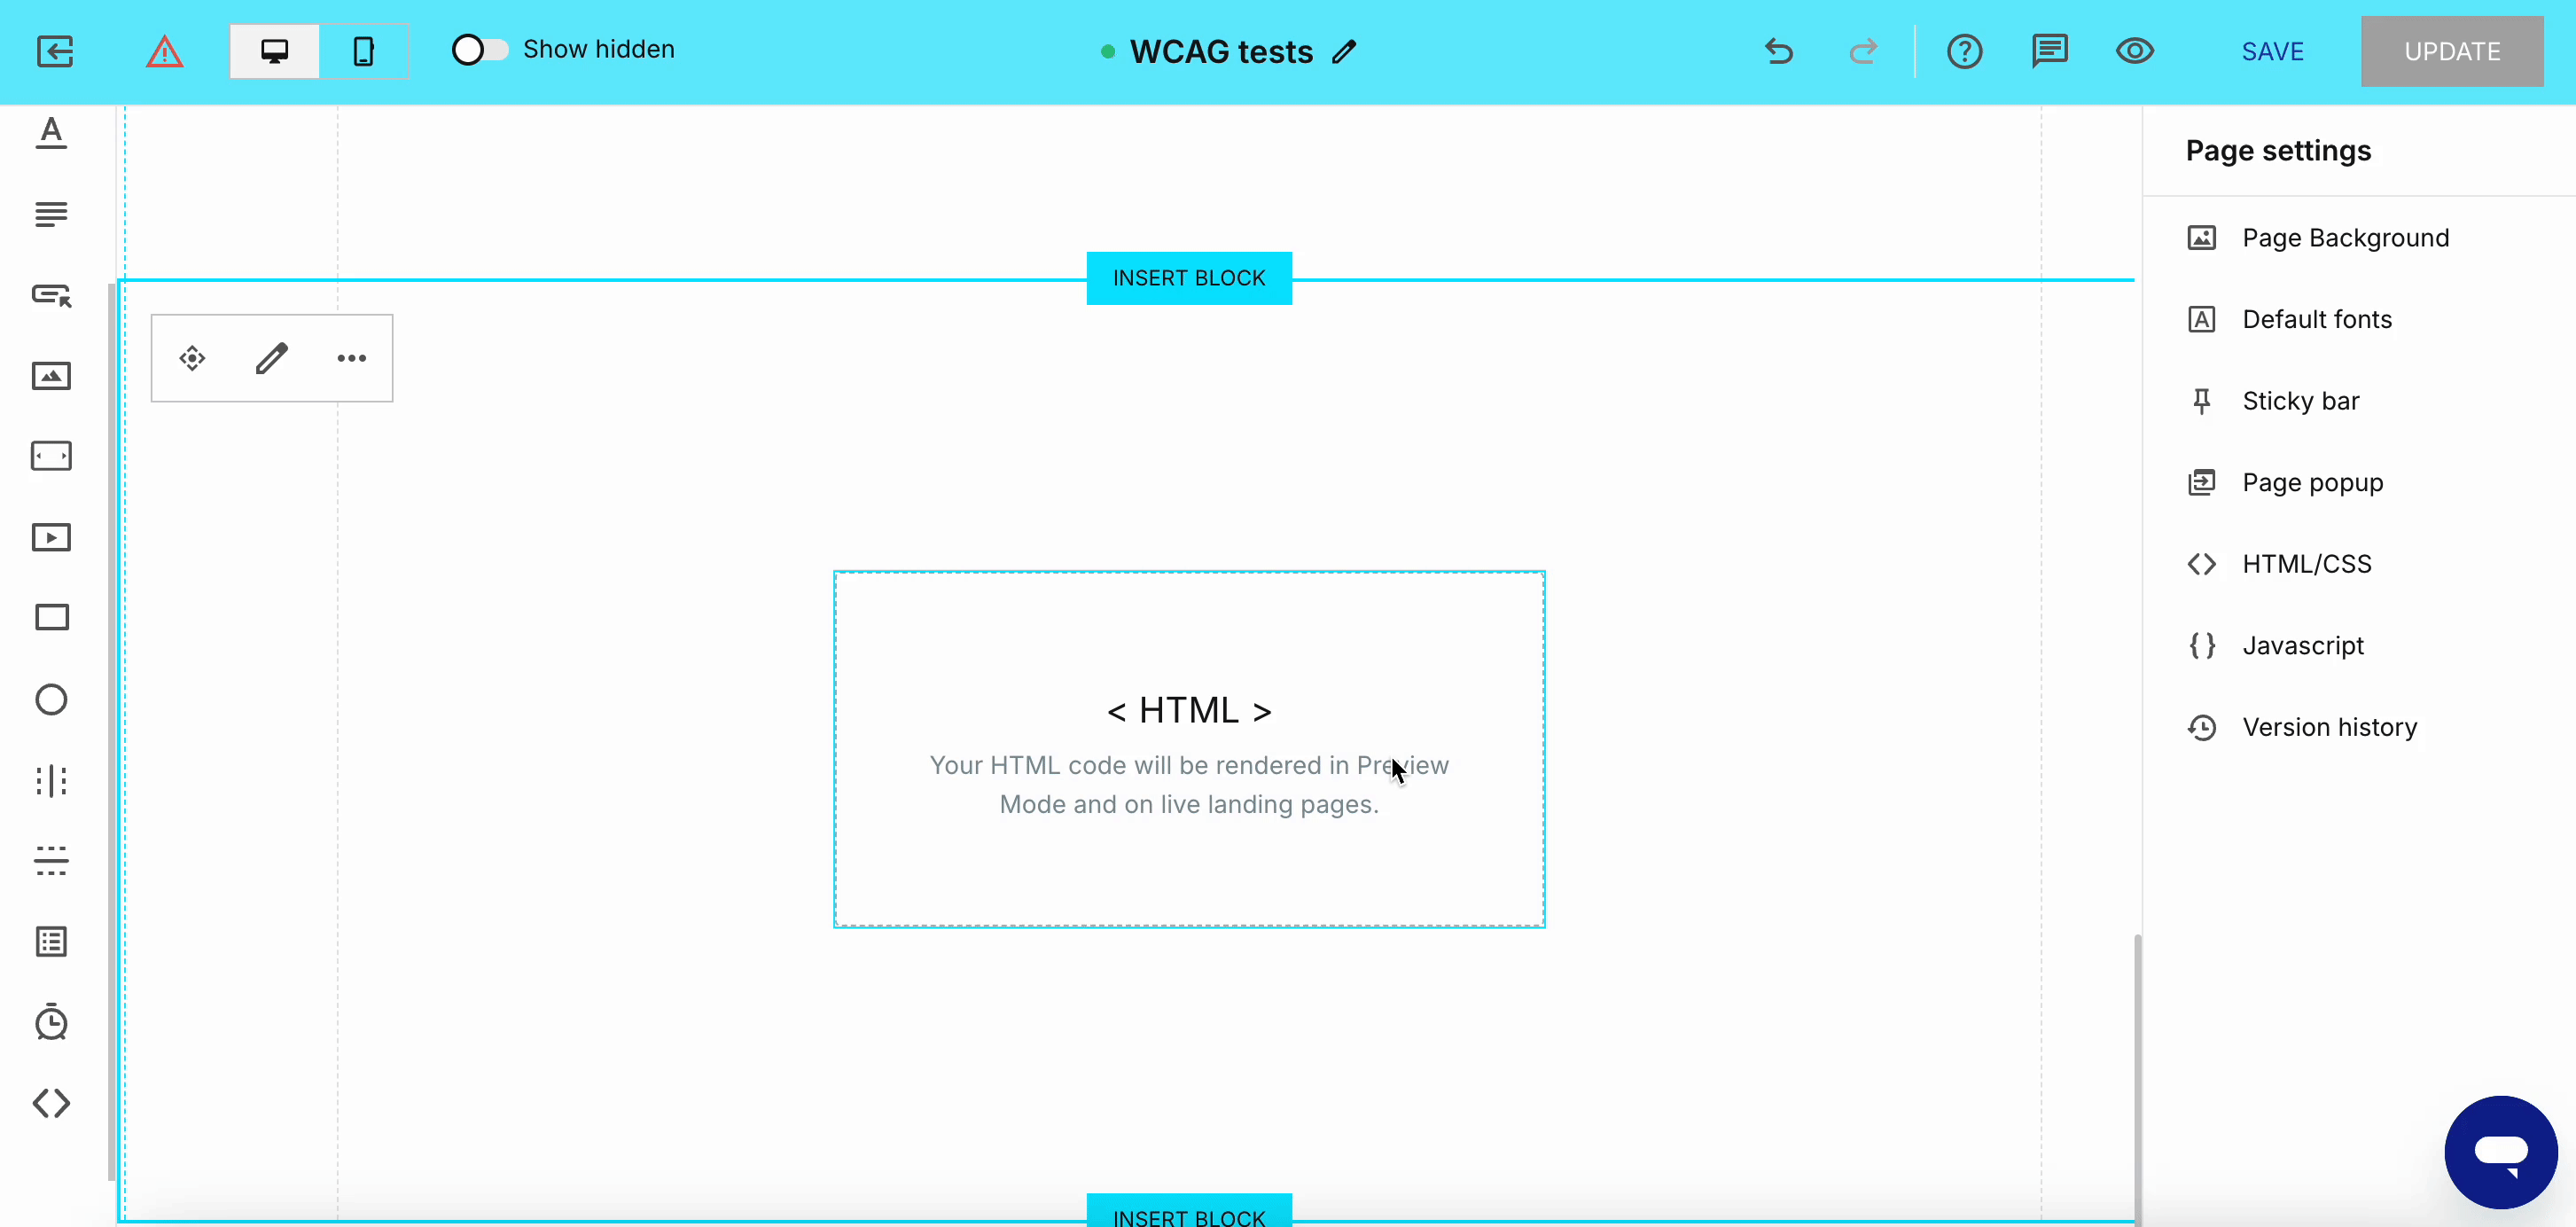Open the comments icon in the top bar
This screenshot has height=1227, width=2576.
coord(2049,51)
